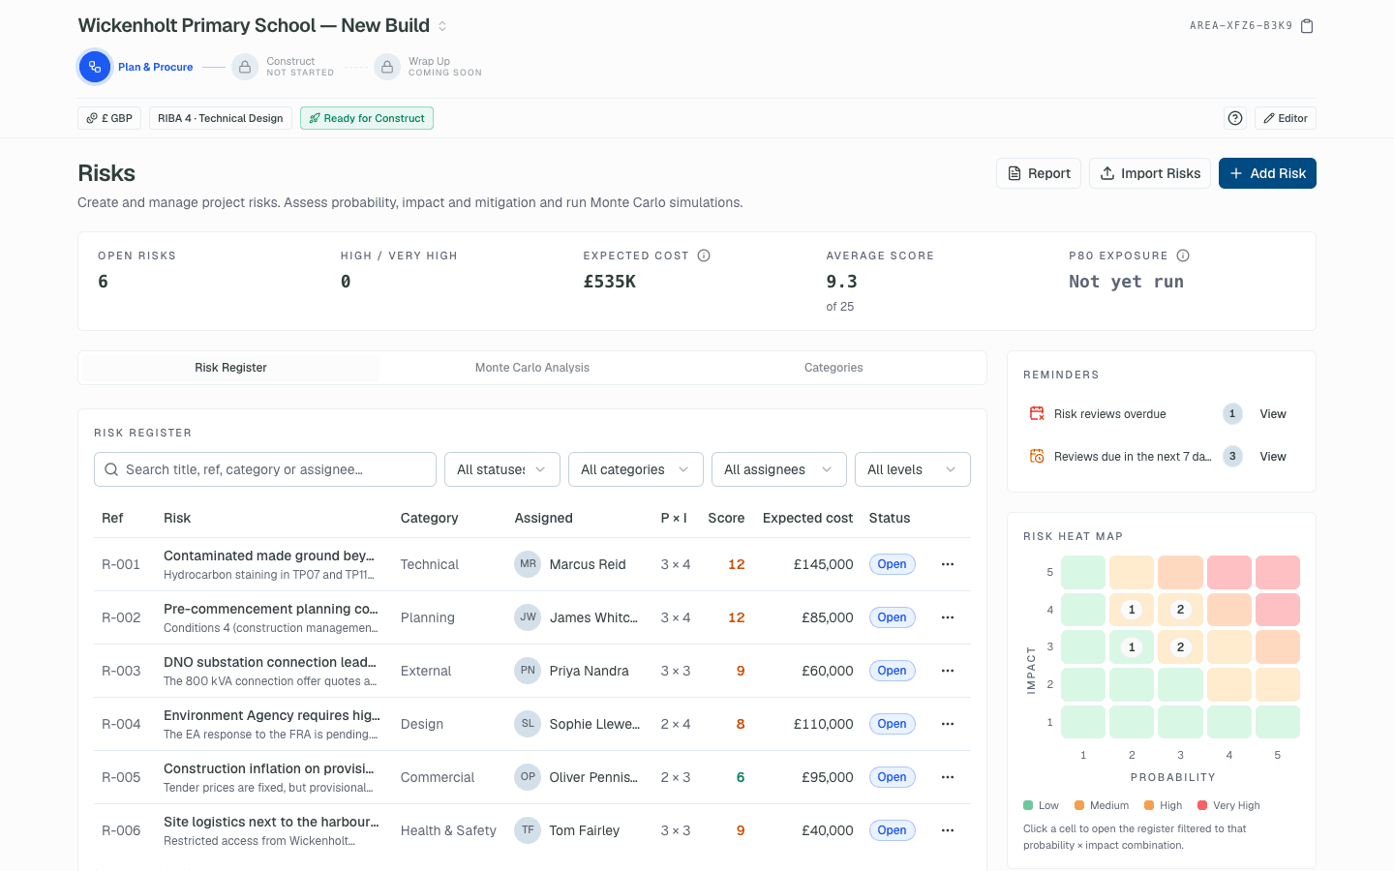Click heat map cell probability 2 impact 3
Screen dimensions: 1394x871
tap(1132, 646)
